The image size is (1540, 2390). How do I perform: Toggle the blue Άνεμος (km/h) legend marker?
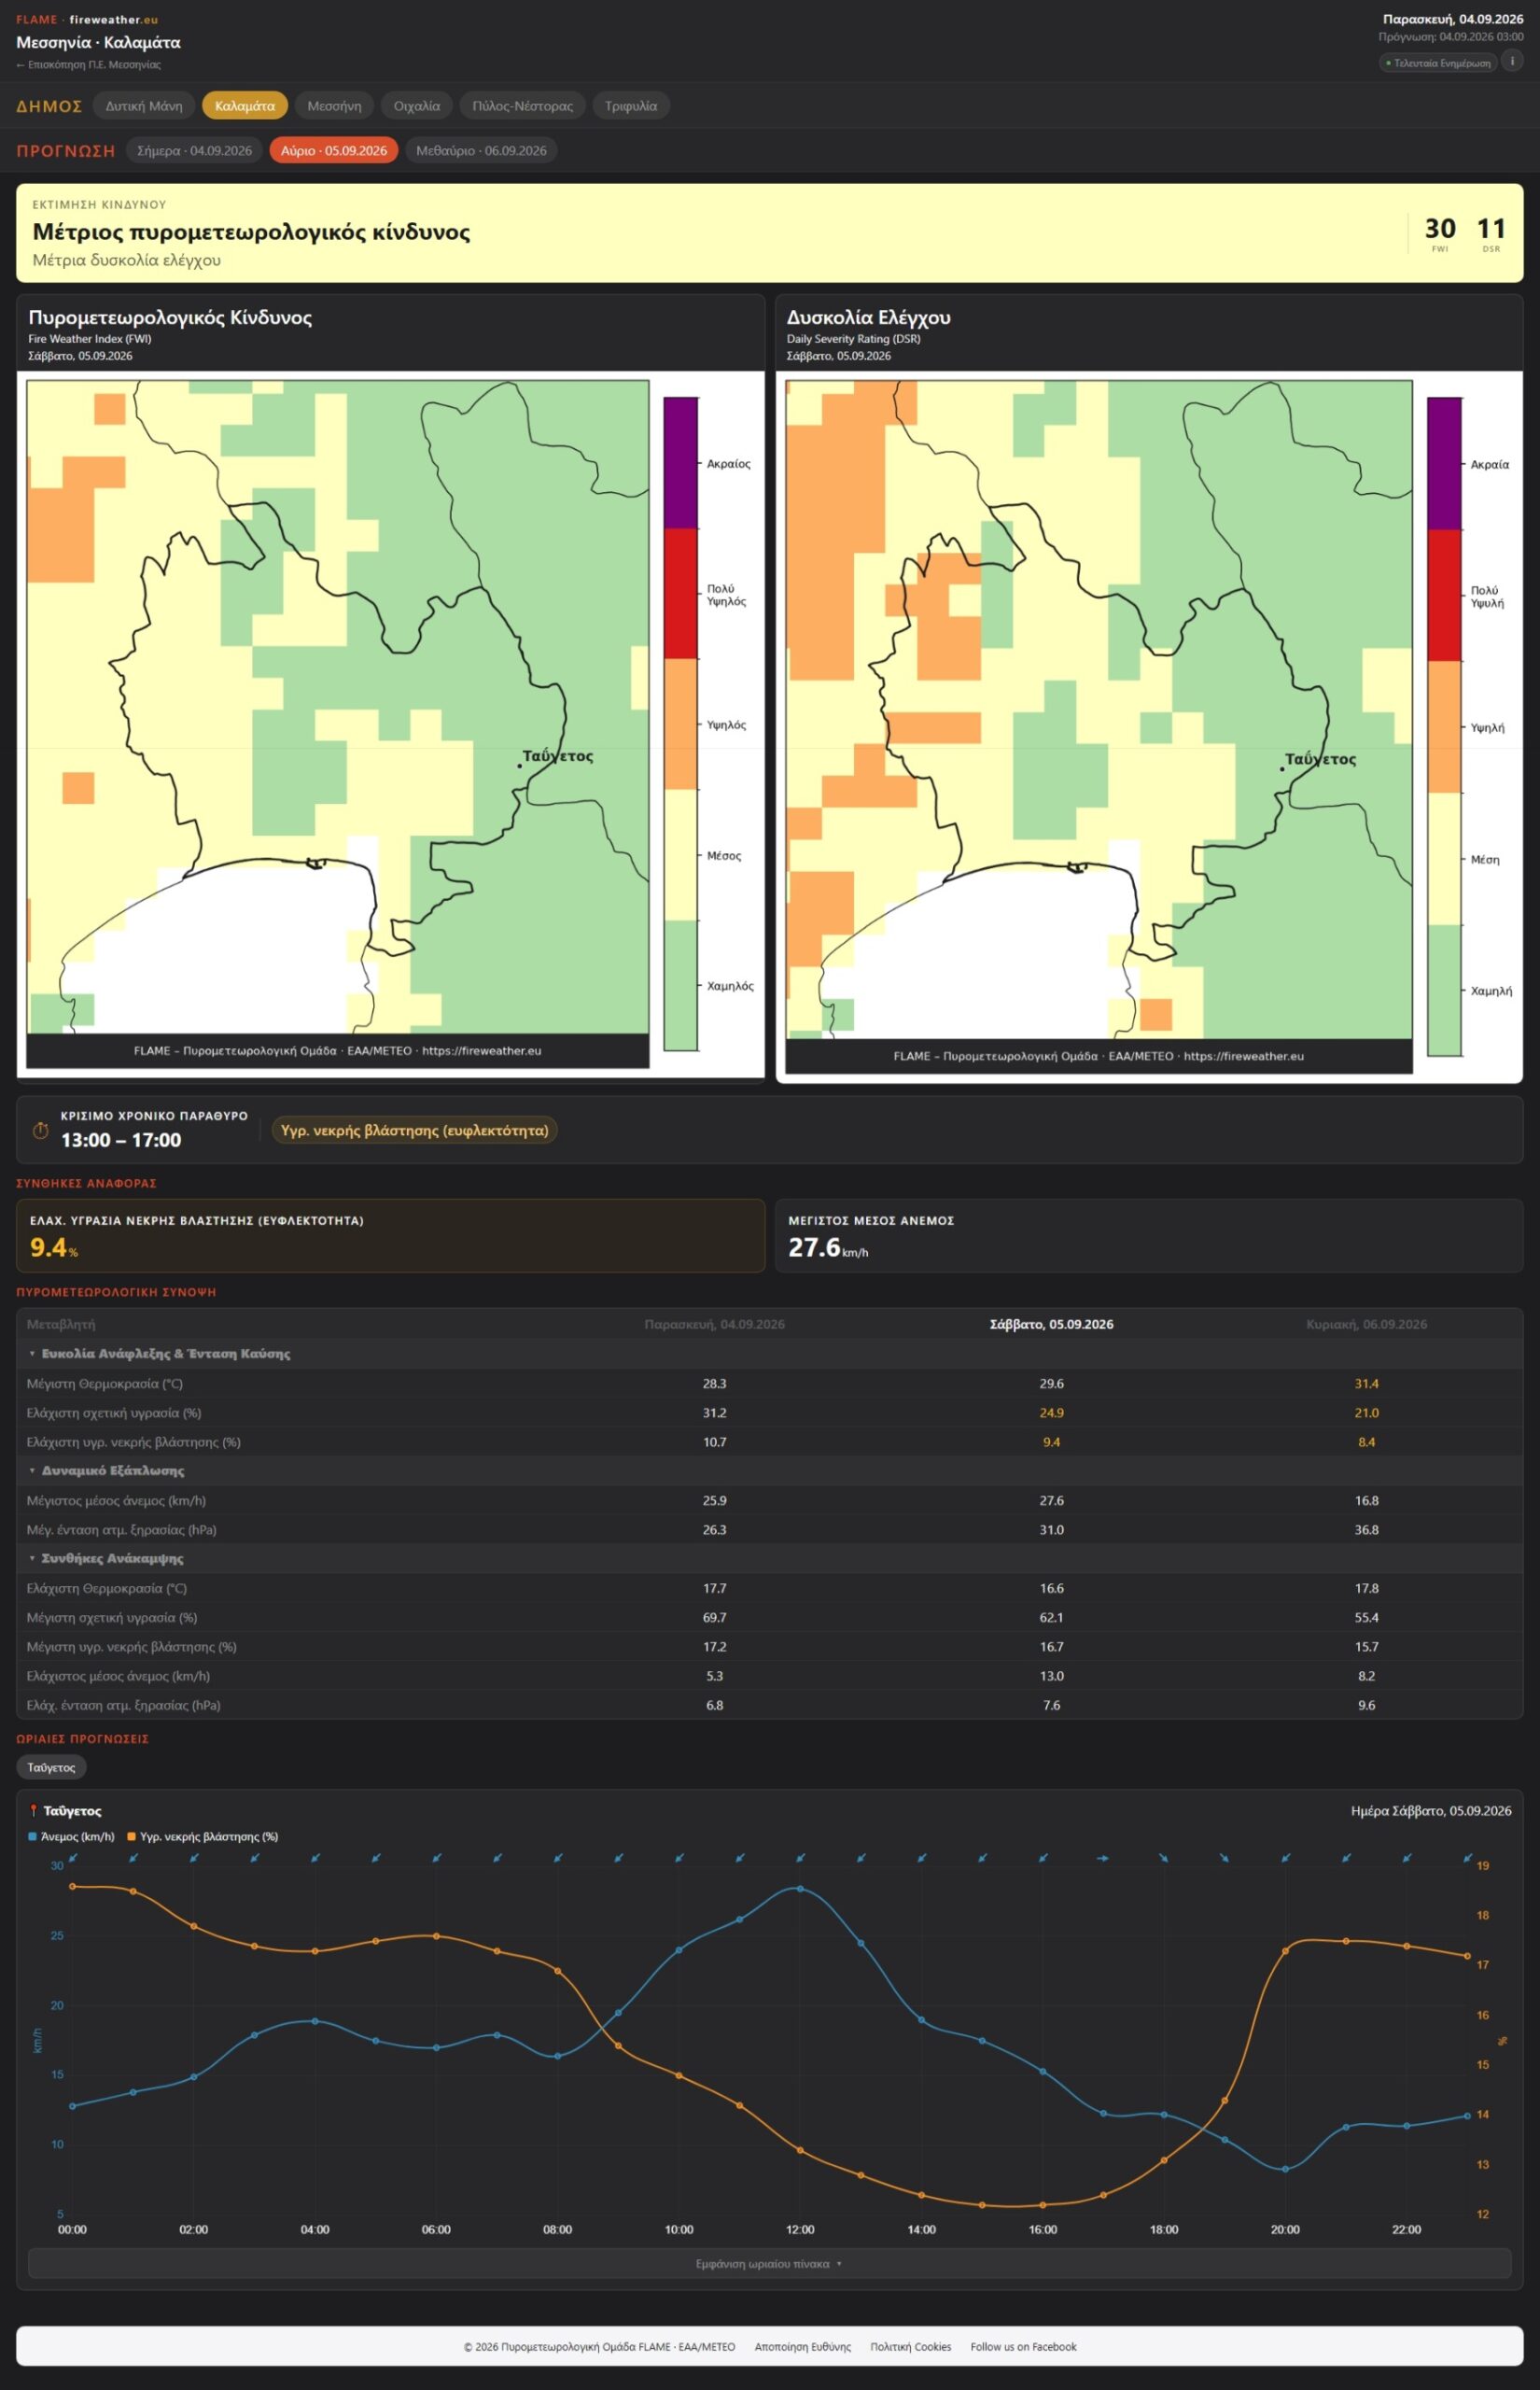[33, 1837]
